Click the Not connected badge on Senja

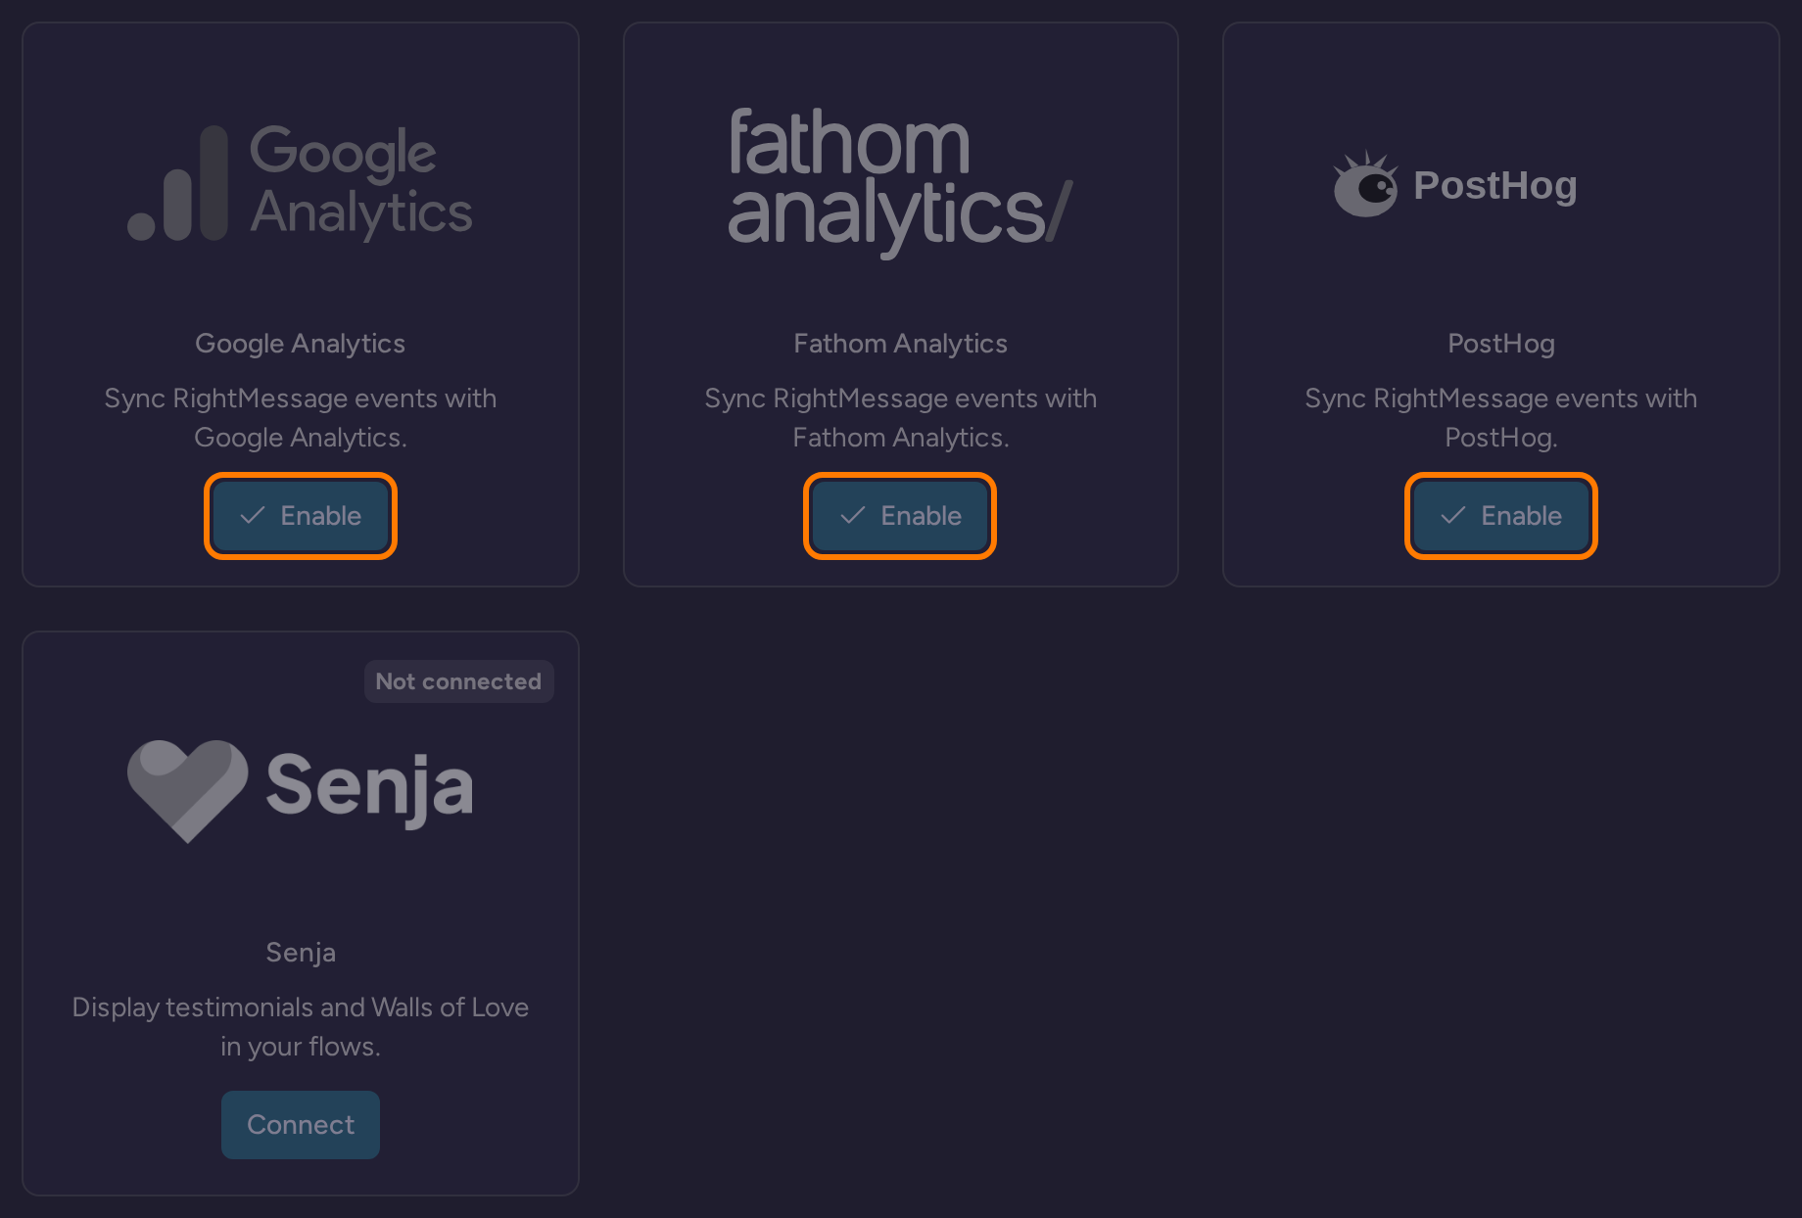(458, 681)
